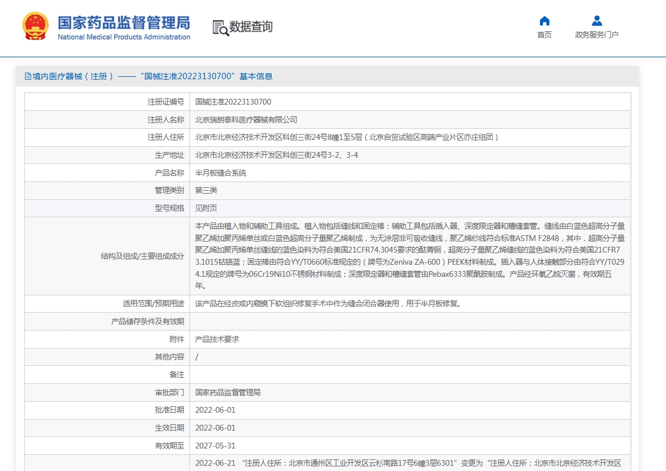Click the 见附页 value

[x=206, y=208]
